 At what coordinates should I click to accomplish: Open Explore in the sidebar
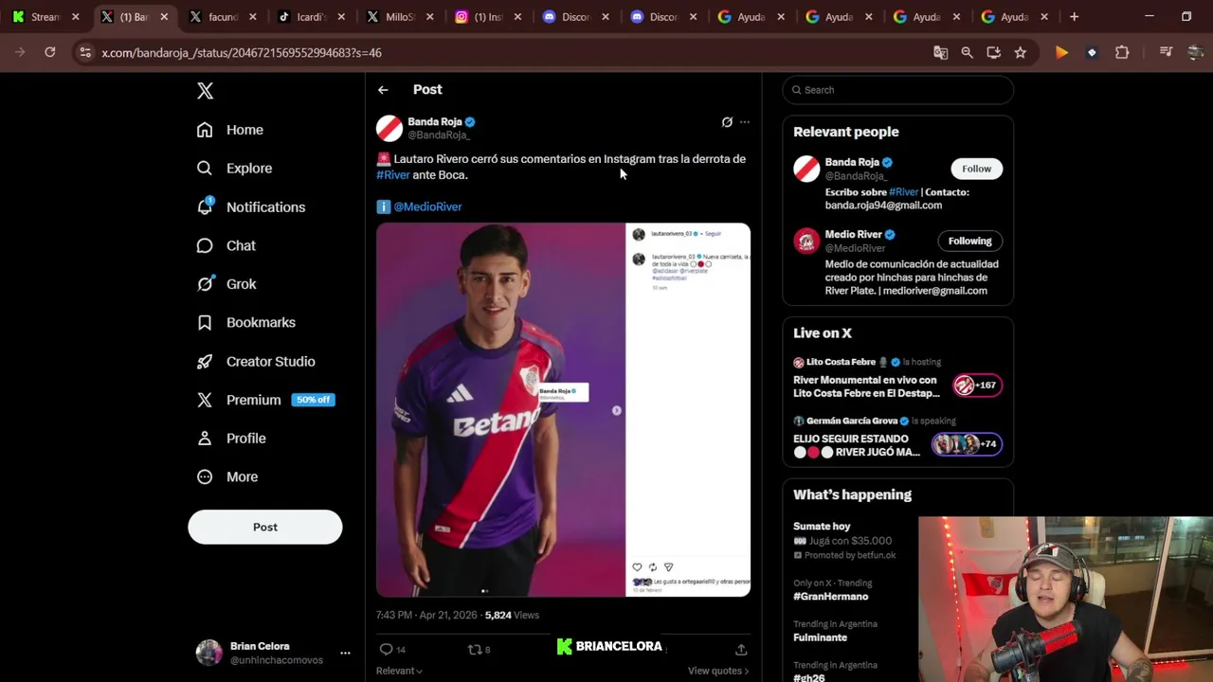tap(234, 169)
